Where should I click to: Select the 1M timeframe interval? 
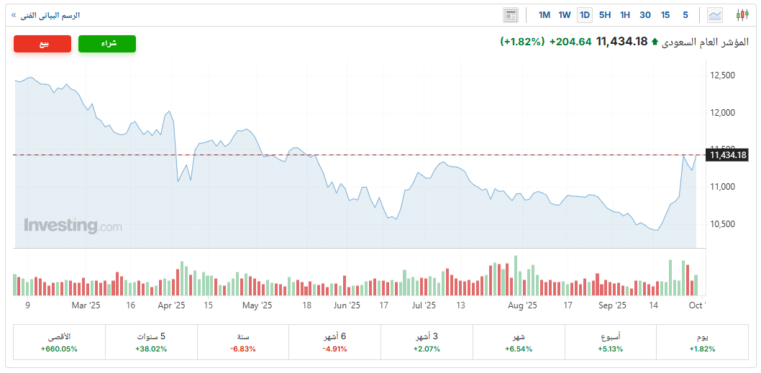(544, 15)
